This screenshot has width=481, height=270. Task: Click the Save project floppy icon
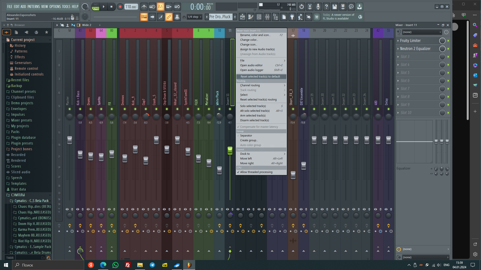click(x=334, y=7)
